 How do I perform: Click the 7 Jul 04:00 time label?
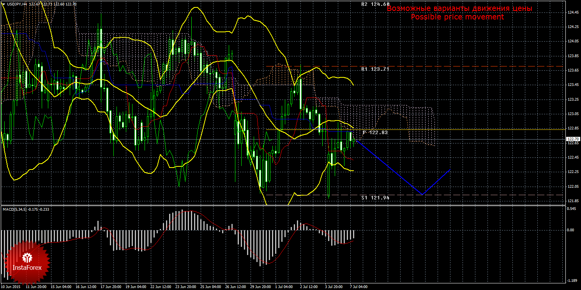tap(358, 287)
